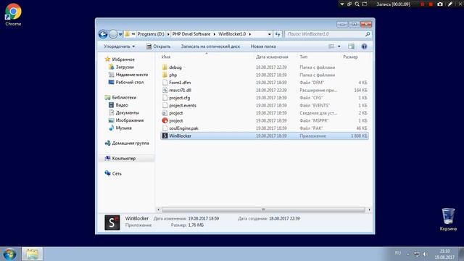Expand arrow after Programs (D:) breadcrumb
The width and height of the screenshot is (464, 261).
coord(168,34)
